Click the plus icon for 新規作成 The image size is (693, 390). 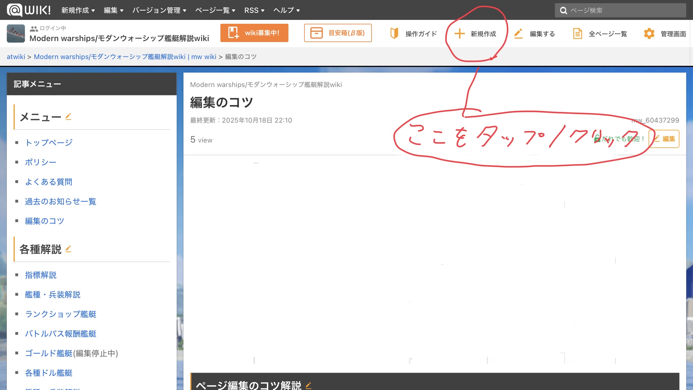[x=459, y=33]
